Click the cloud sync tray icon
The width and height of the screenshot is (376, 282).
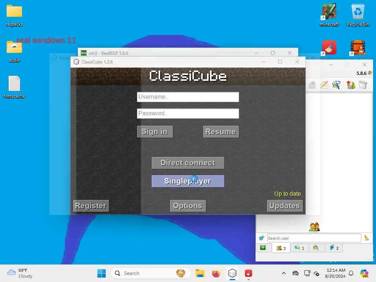(296, 273)
